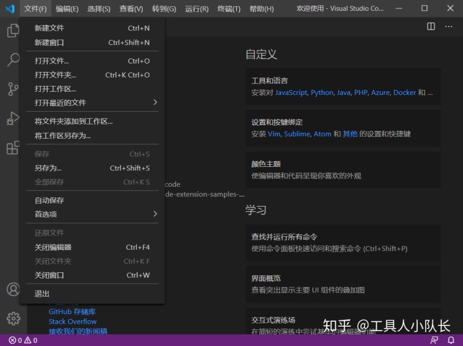Select 将文件夹添加到工作区... entry
This screenshot has width=463, height=346.
(92, 121)
